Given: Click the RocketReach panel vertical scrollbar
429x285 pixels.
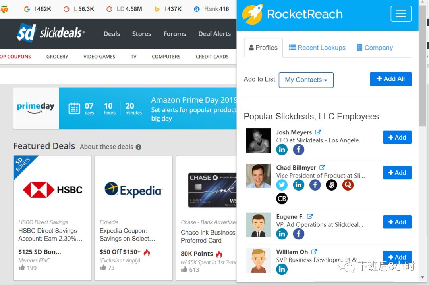Looking at the screenshot, I should [x=422, y=65].
